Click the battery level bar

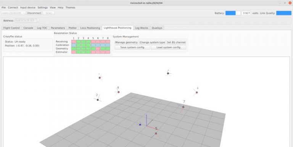point(233,13)
